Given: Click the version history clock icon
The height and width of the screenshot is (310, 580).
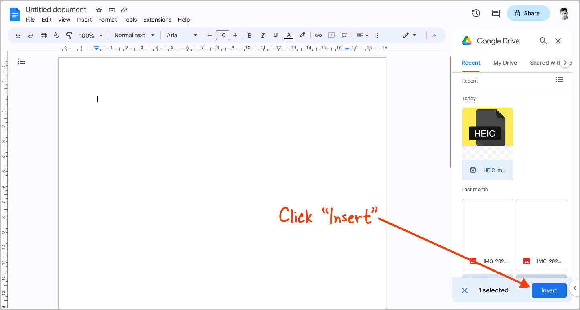Looking at the screenshot, I should (476, 13).
